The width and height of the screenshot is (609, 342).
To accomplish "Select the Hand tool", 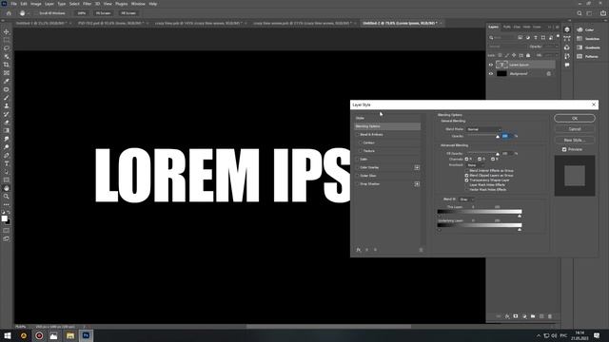I will click(x=7, y=188).
